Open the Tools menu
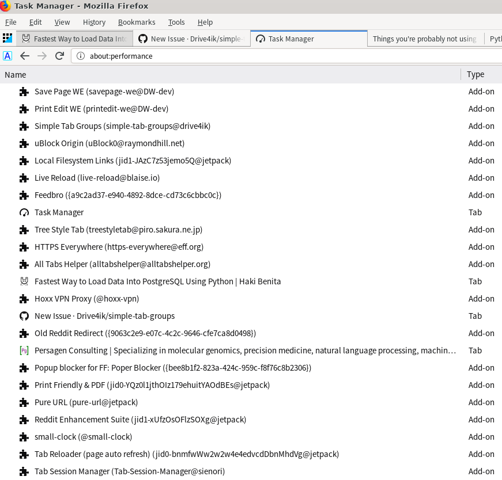 [x=176, y=22]
